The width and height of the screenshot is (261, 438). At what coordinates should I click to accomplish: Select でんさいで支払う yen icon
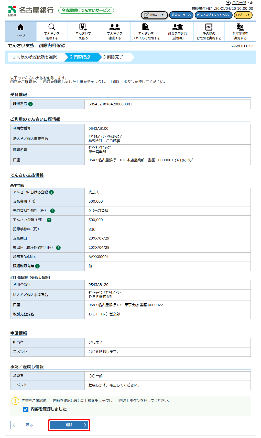pyautogui.click(x=83, y=27)
